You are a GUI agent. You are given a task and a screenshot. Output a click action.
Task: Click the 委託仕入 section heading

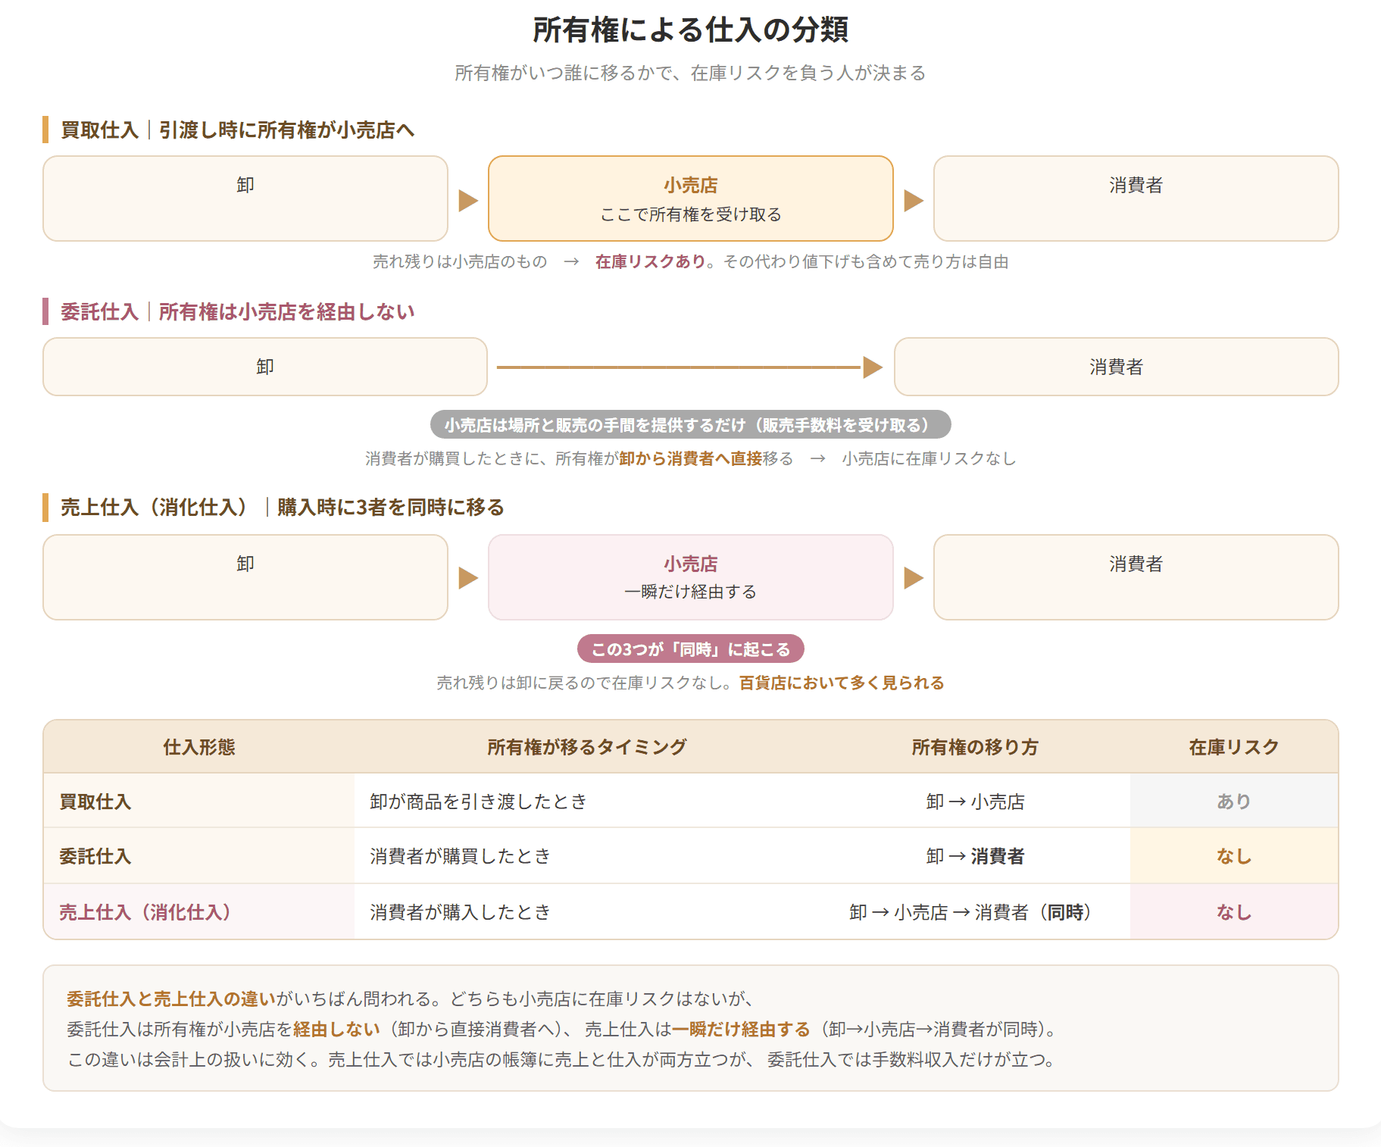(x=237, y=312)
